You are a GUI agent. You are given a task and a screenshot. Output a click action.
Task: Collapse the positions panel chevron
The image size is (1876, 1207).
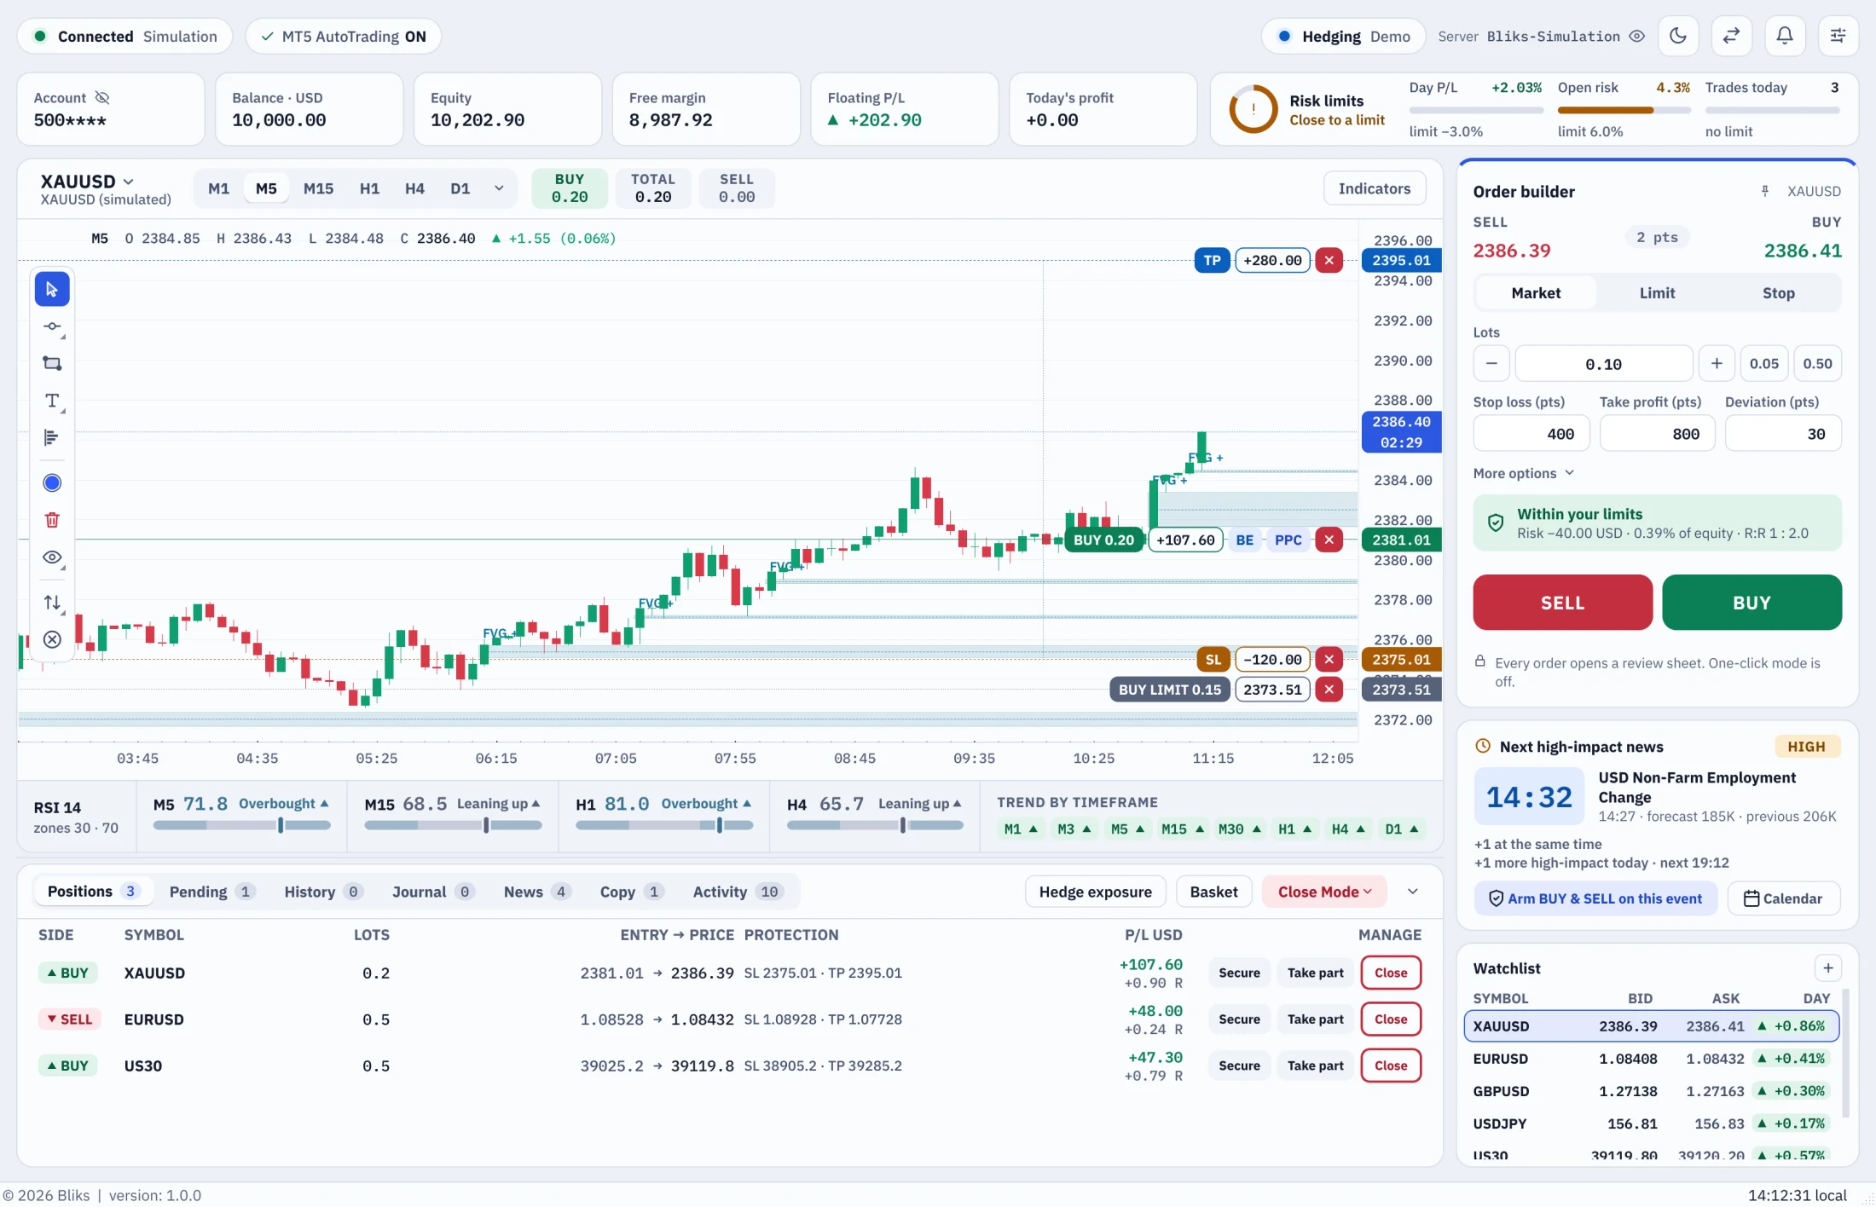[x=1412, y=892]
